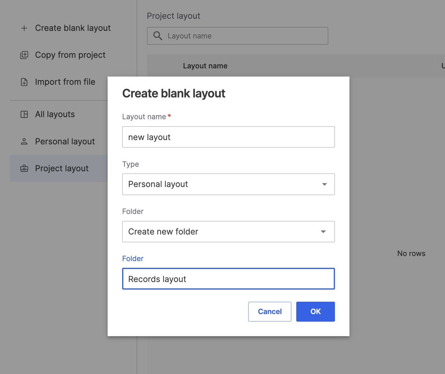The height and width of the screenshot is (374, 445).
Task: Choose Copy from project menu item
Action: point(70,55)
